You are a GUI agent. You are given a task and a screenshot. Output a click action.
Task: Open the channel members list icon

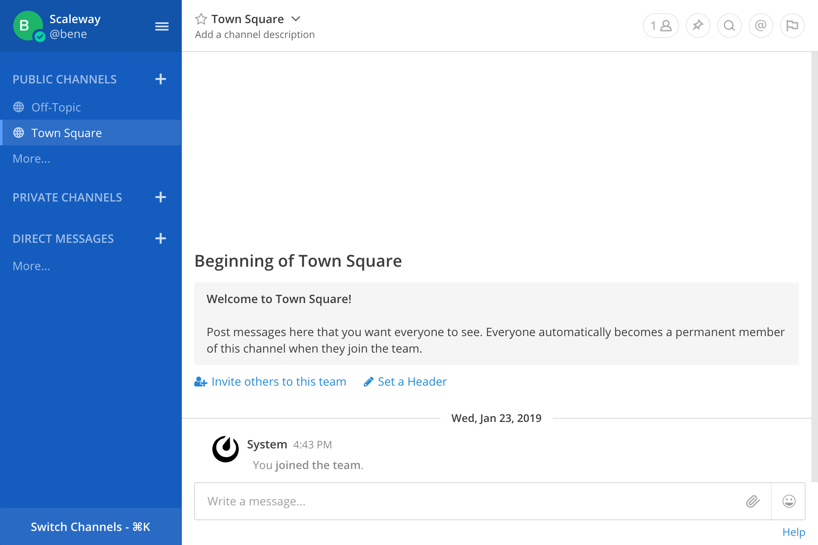click(x=661, y=26)
